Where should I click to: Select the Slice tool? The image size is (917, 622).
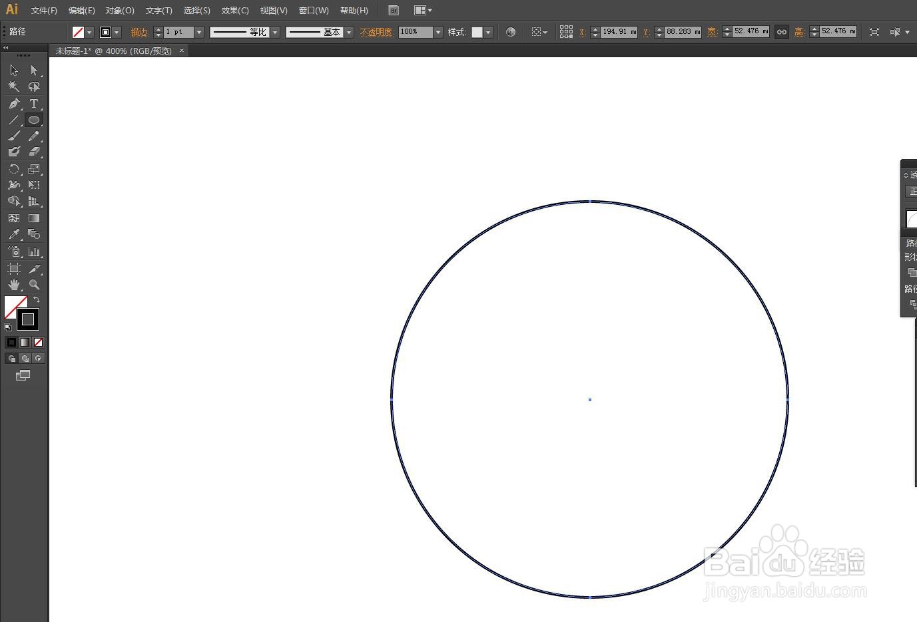tap(34, 269)
